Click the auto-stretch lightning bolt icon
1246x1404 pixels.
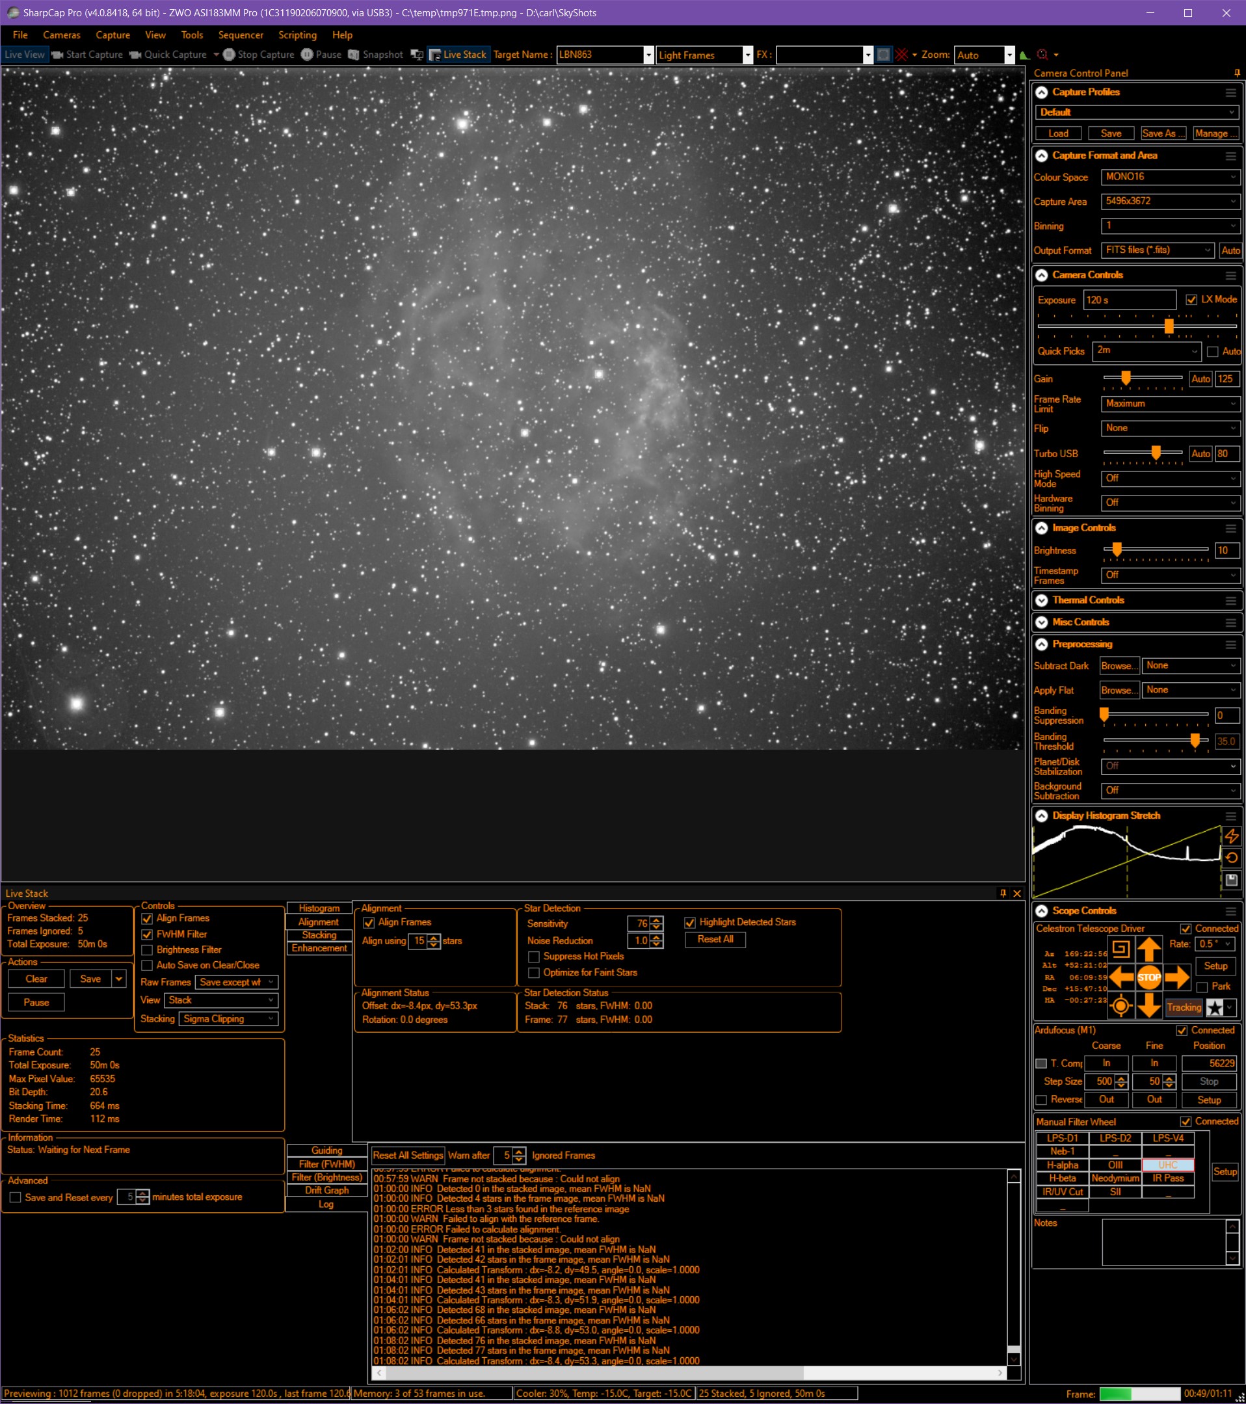tap(1231, 836)
